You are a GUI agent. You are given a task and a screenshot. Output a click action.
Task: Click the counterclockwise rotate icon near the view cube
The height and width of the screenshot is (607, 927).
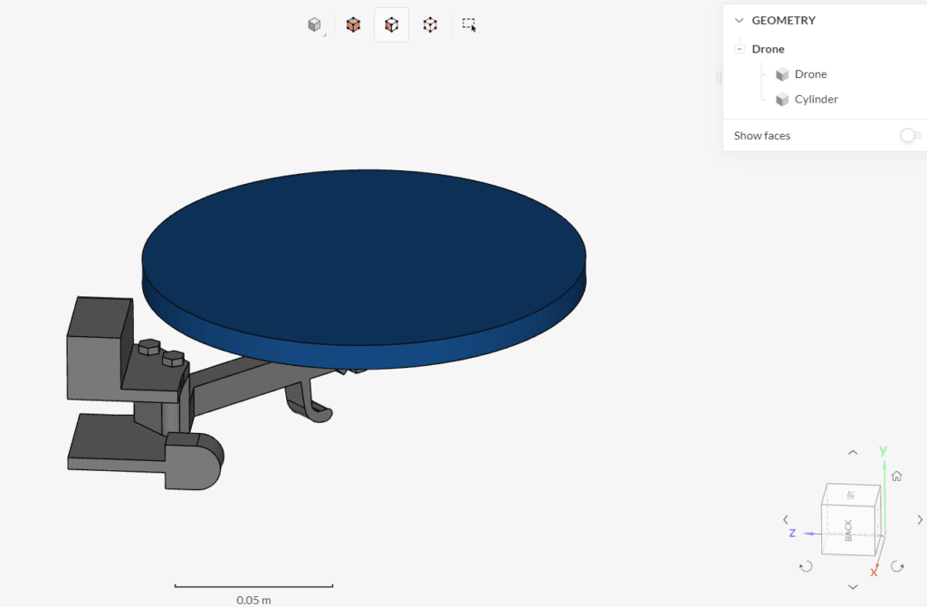tap(806, 566)
